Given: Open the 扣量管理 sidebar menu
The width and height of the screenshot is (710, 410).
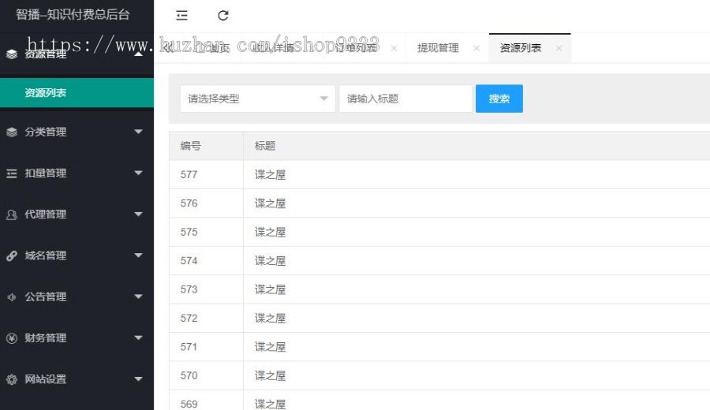Looking at the screenshot, I should (x=77, y=173).
